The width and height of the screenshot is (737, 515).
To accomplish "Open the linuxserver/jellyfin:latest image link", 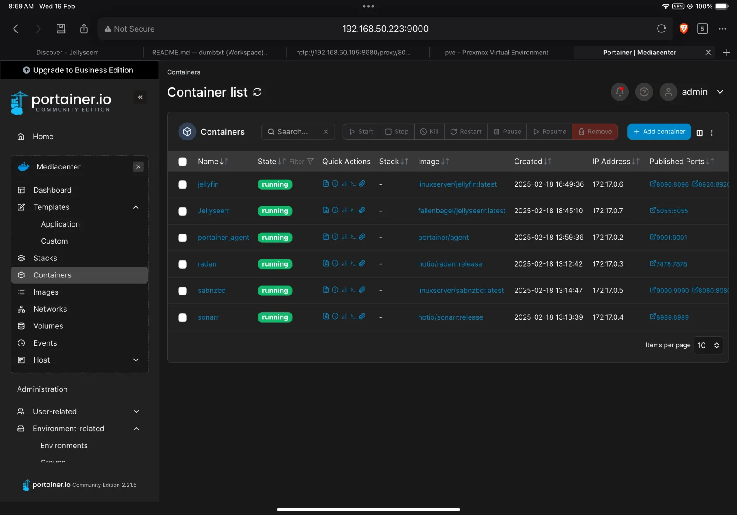I will pos(457,184).
